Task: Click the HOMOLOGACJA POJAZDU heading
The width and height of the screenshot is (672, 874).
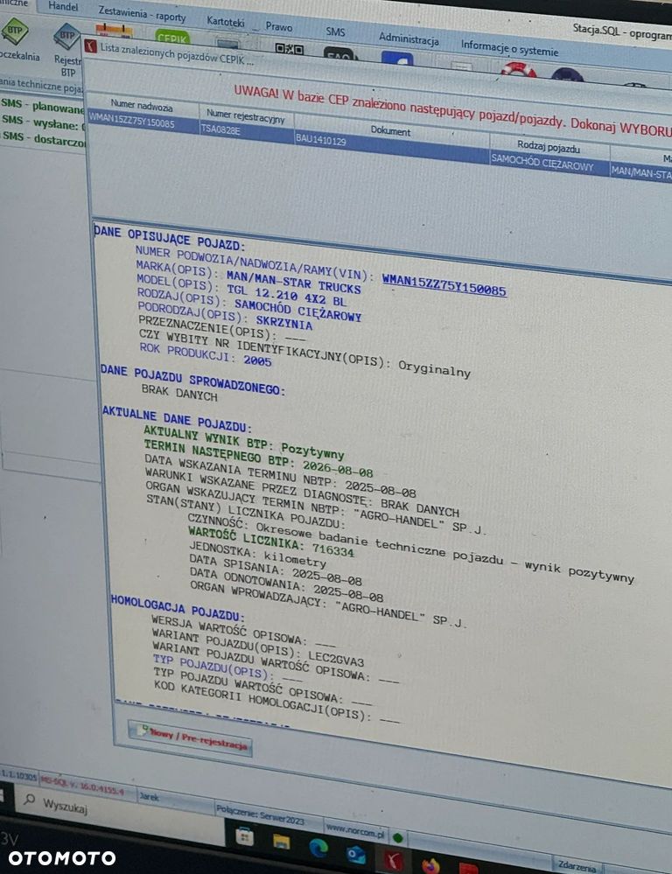Action: click(178, 607)
